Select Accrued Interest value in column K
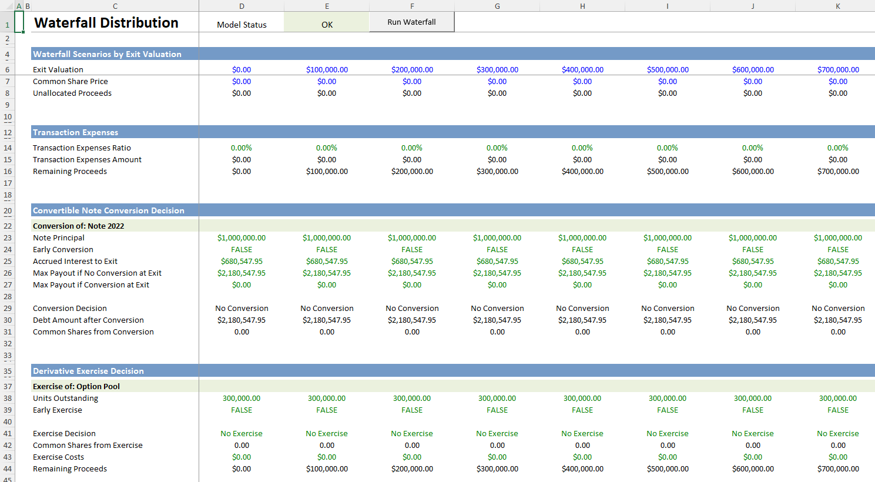 click(838, 261)
